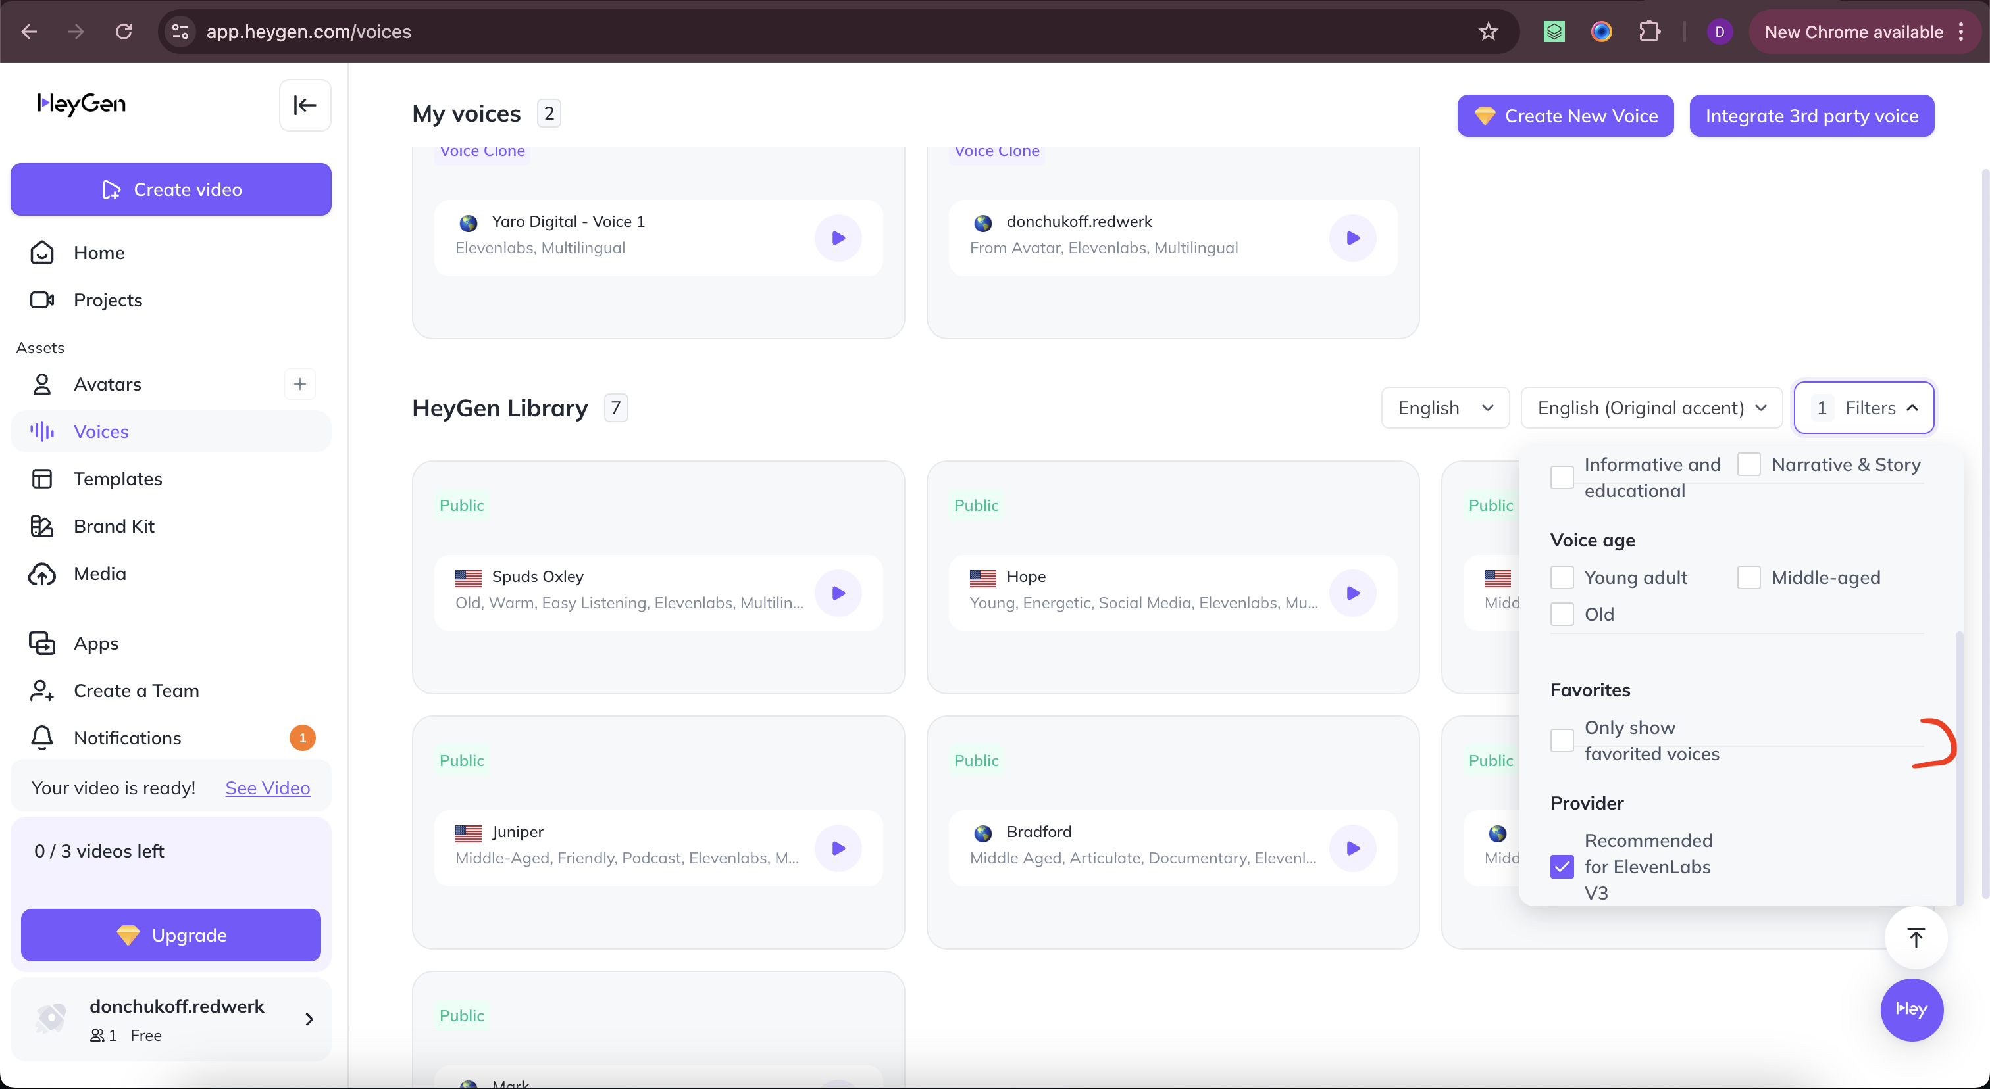The height and width of the screenshot is (1089, 1990).
Task: Play the Yaro Digital - Voice 1 sample
Action: click(838, 237)
